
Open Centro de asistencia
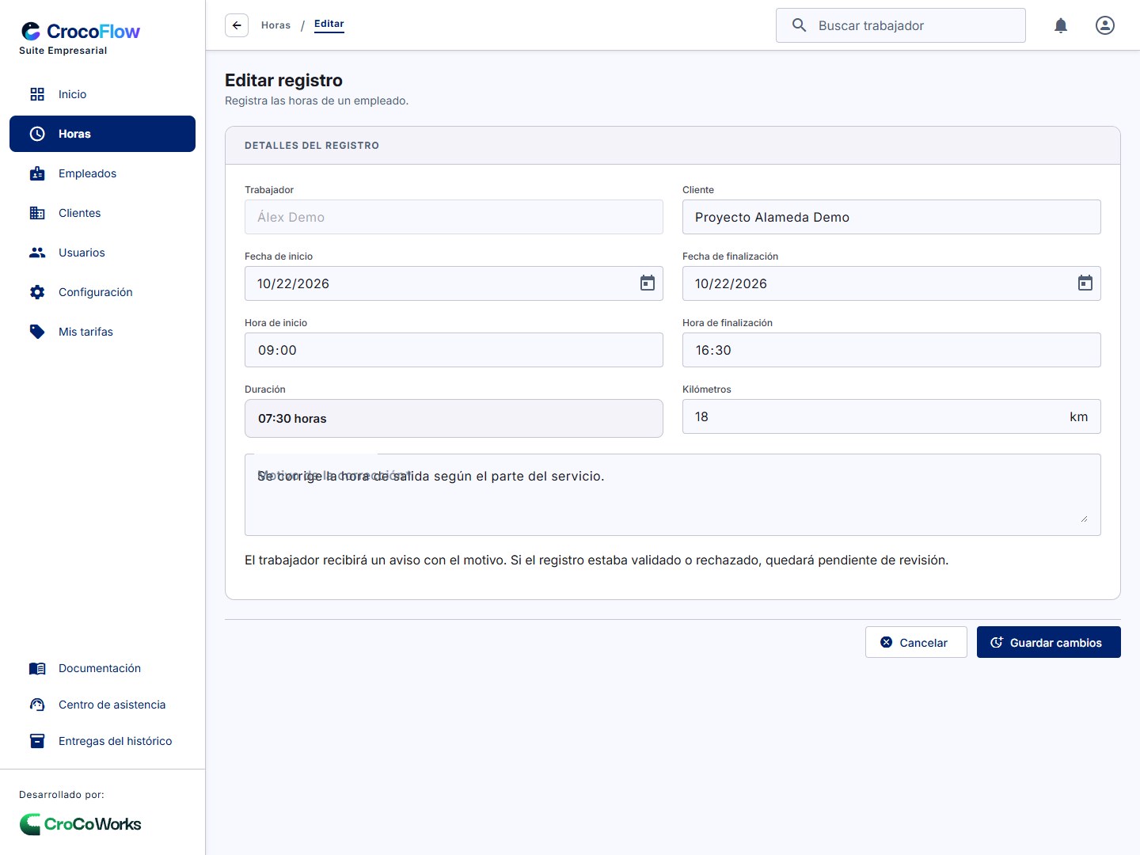[x=102, y=705]
